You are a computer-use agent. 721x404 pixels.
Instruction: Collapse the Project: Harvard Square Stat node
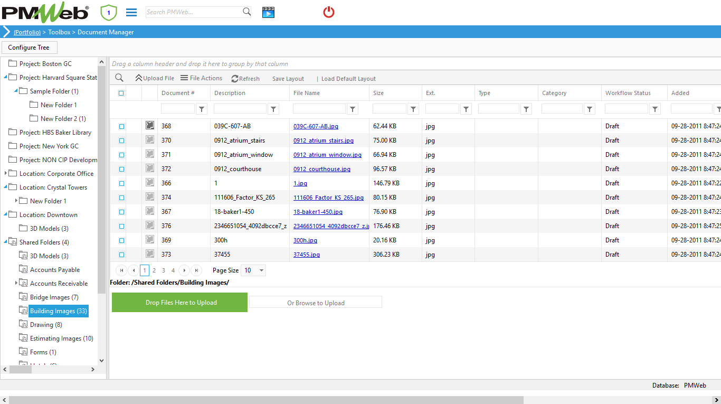[x=4, y=77]
